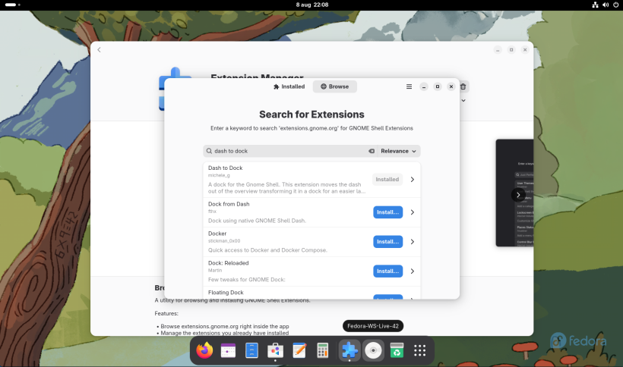Install the Dock: Reloaded extension
Image resolution: width=623 pixels, height=367 pixels.
(x=387, y=271)
